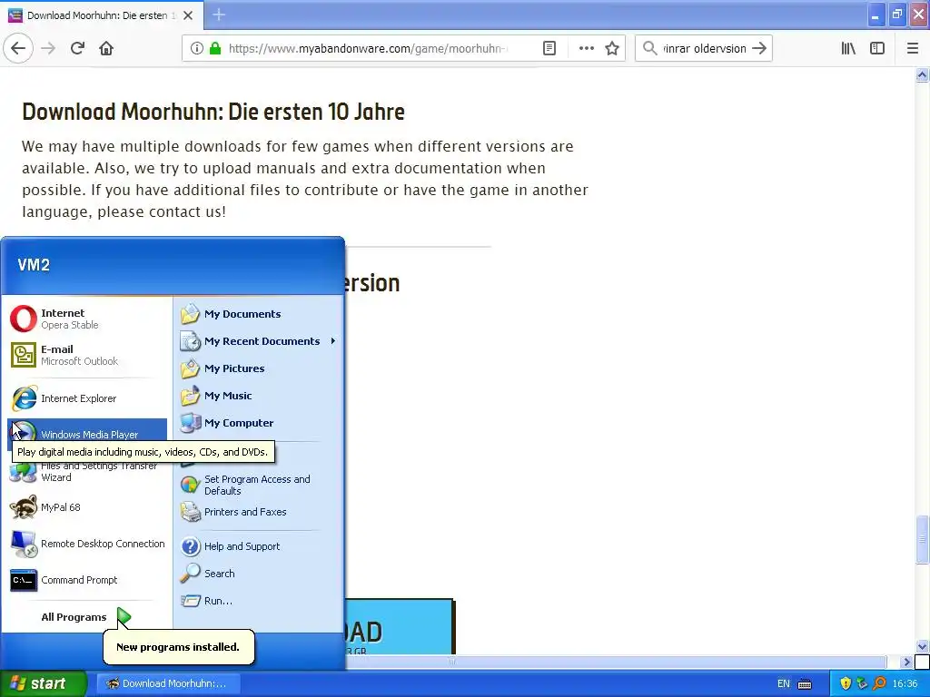Launch MyPal 68 browser
930x697 pixels.
86,507
